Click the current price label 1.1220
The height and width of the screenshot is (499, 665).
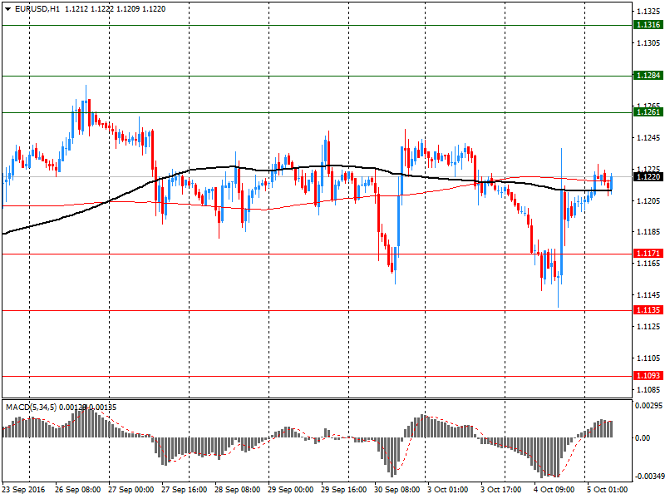[648, 176]
